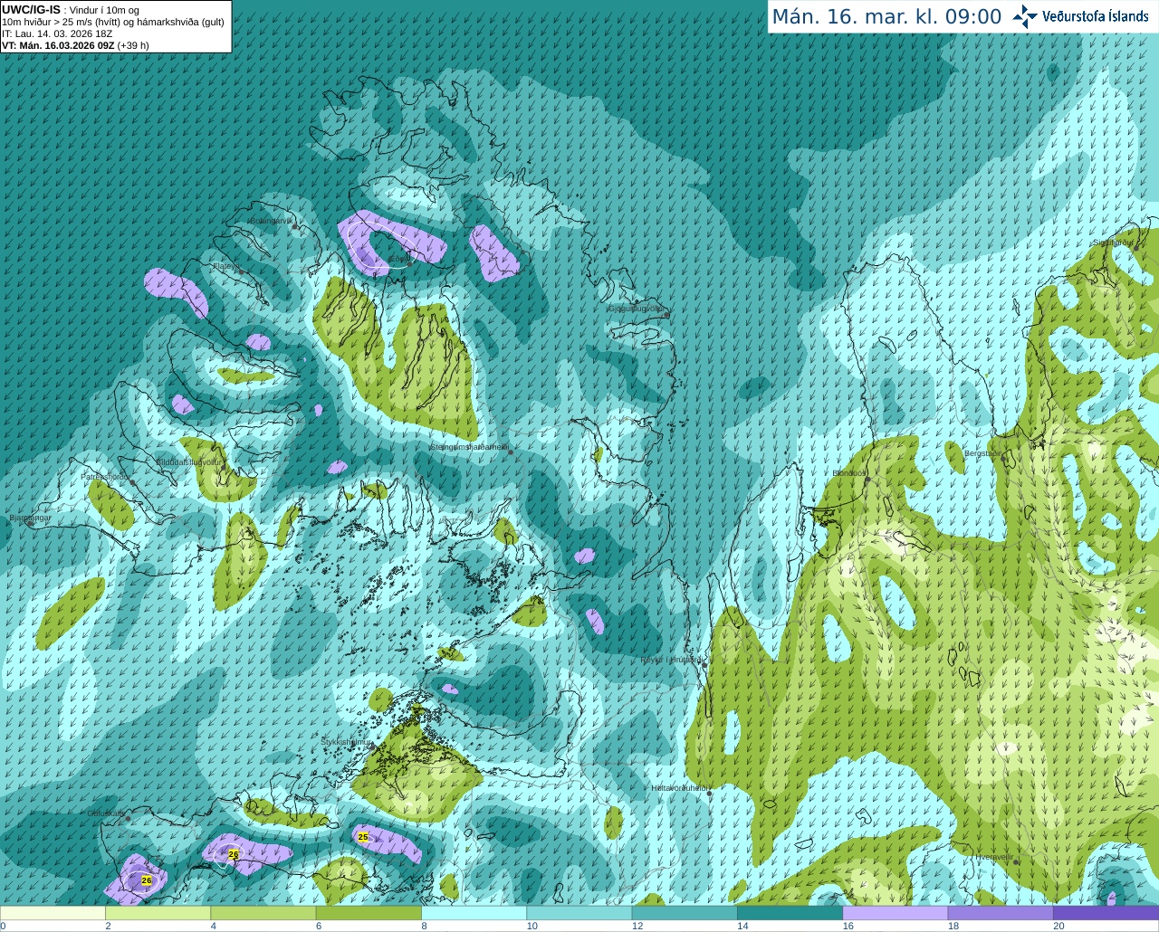Click legend scale number 4
The image size is (1159, 932).
pyautogui.click(x=214, y=926)
